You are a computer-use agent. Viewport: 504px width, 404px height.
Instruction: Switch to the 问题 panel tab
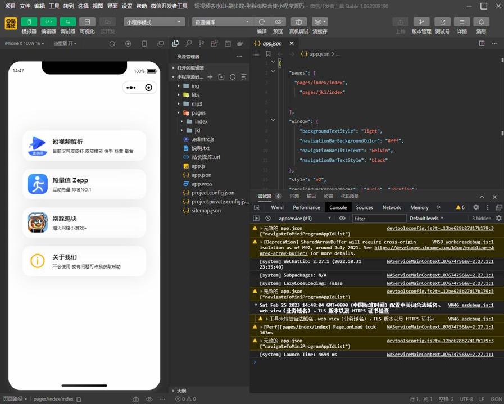click(x=294, y=196)
